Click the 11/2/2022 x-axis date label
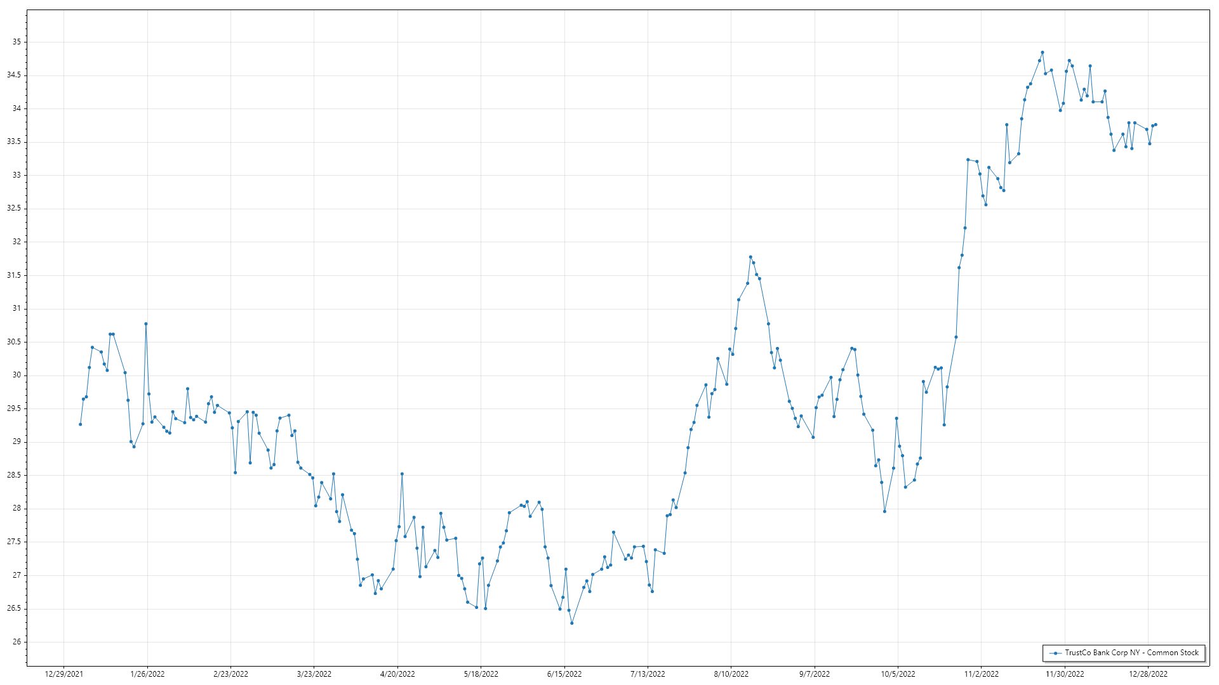 click(x=982, y=674)
